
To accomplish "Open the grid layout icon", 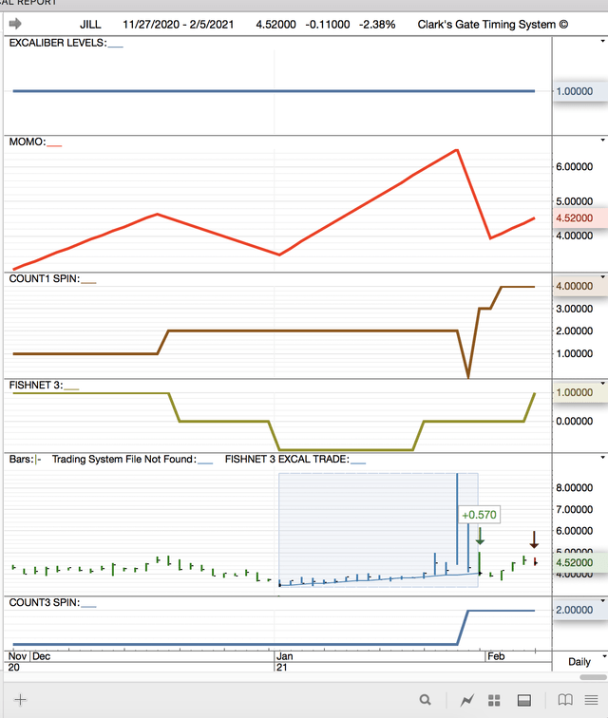I will tap(494, 700).
